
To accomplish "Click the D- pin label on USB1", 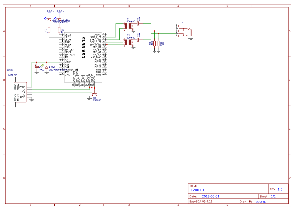I will pos(24,90).
